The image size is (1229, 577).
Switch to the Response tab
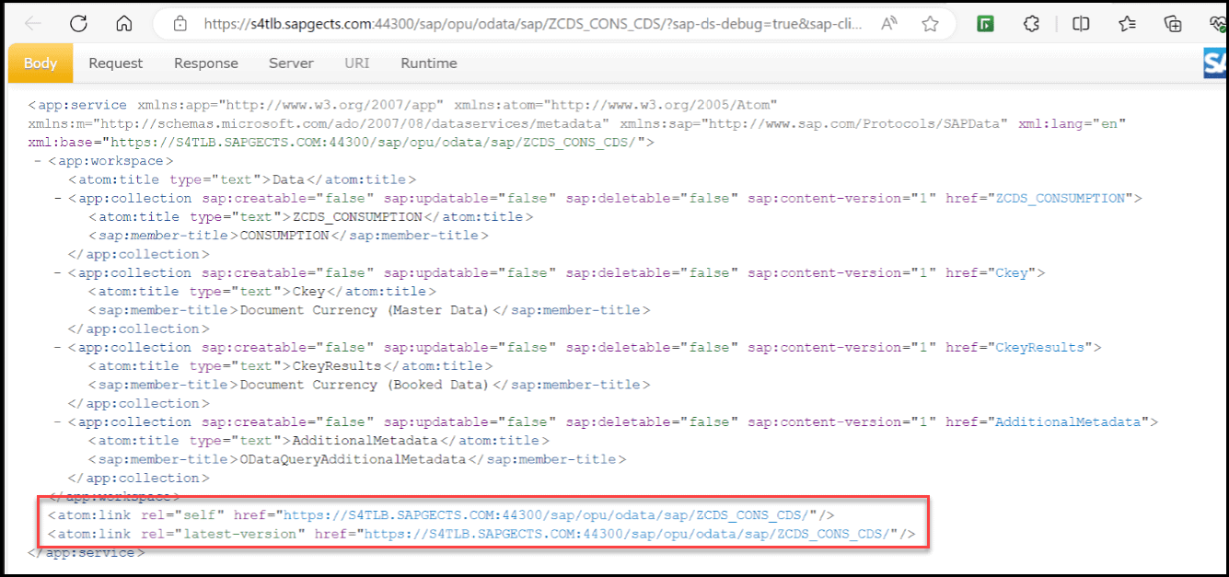(x=205, y=63)
